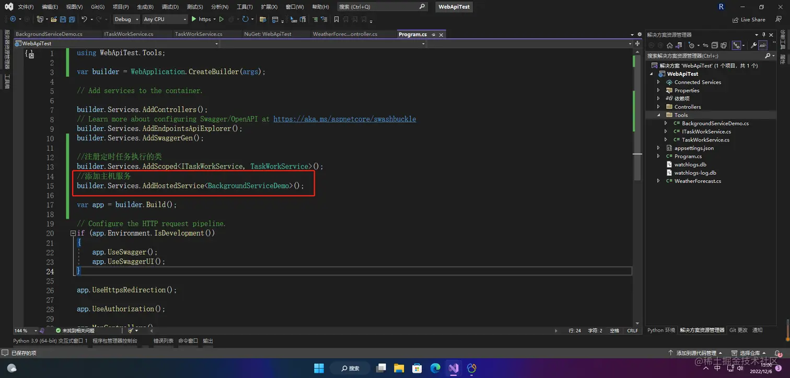Click 添加到源代码管理 in status bar

[x=696, y=353]
